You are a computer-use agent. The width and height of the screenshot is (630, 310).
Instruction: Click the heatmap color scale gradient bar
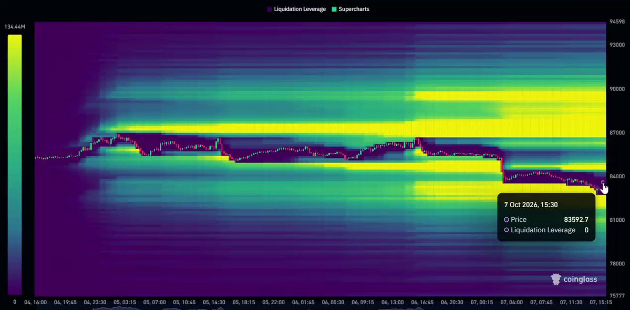(x=15, y=164)
